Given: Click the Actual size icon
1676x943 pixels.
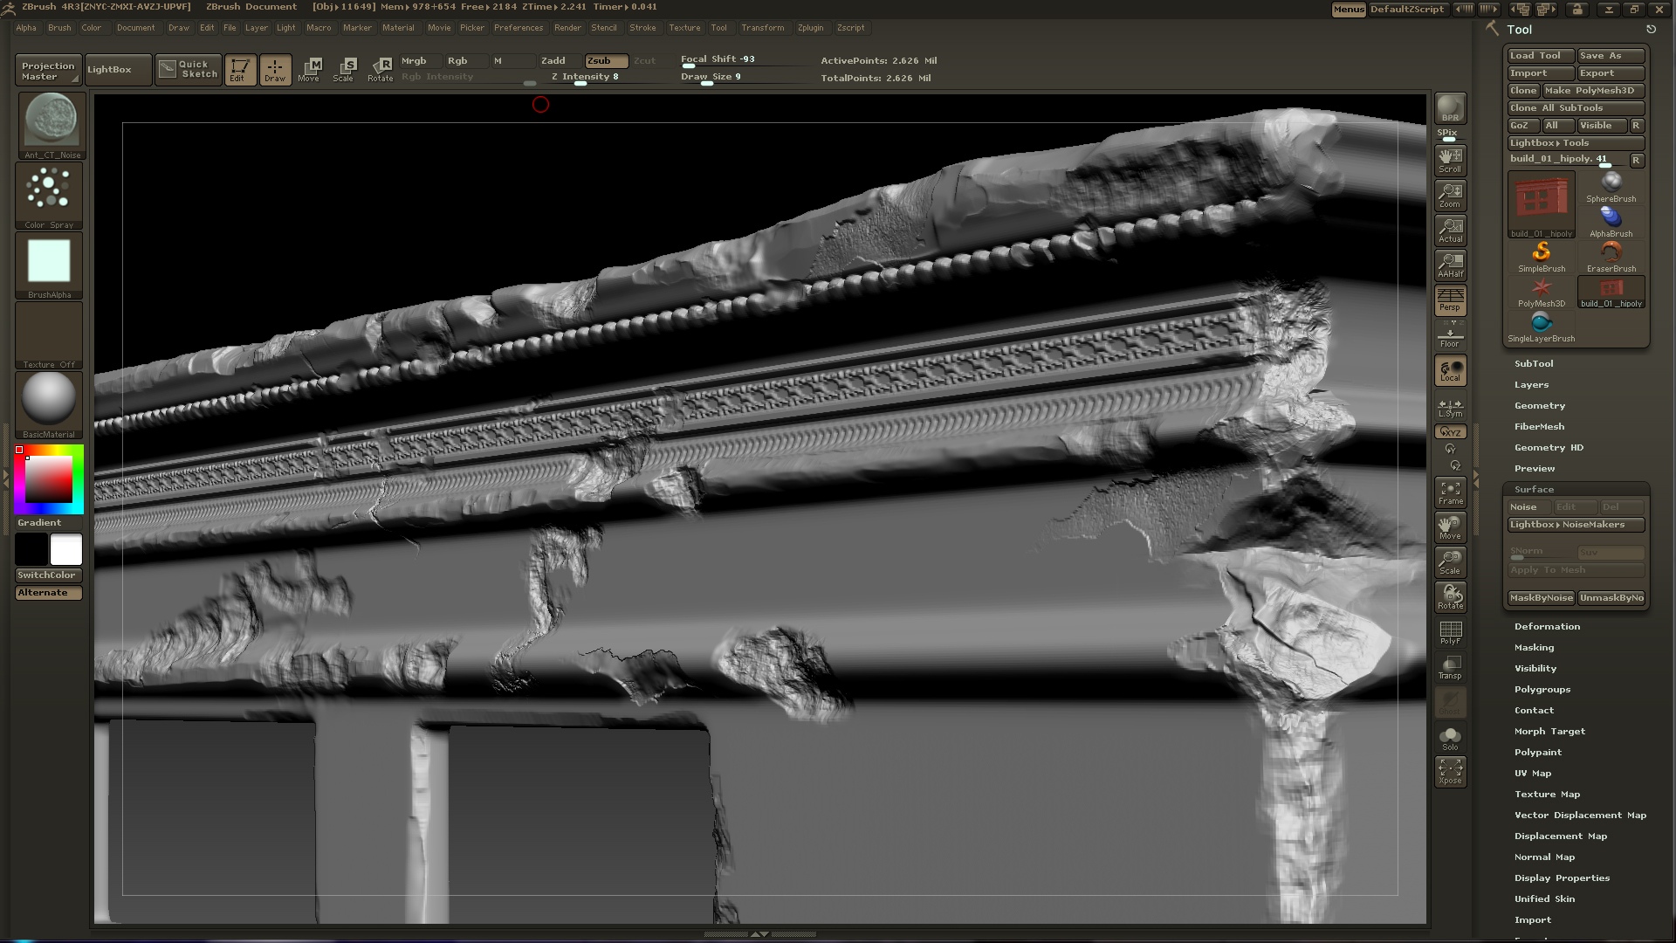Looking at the screenshot, I should [1450, 230].
